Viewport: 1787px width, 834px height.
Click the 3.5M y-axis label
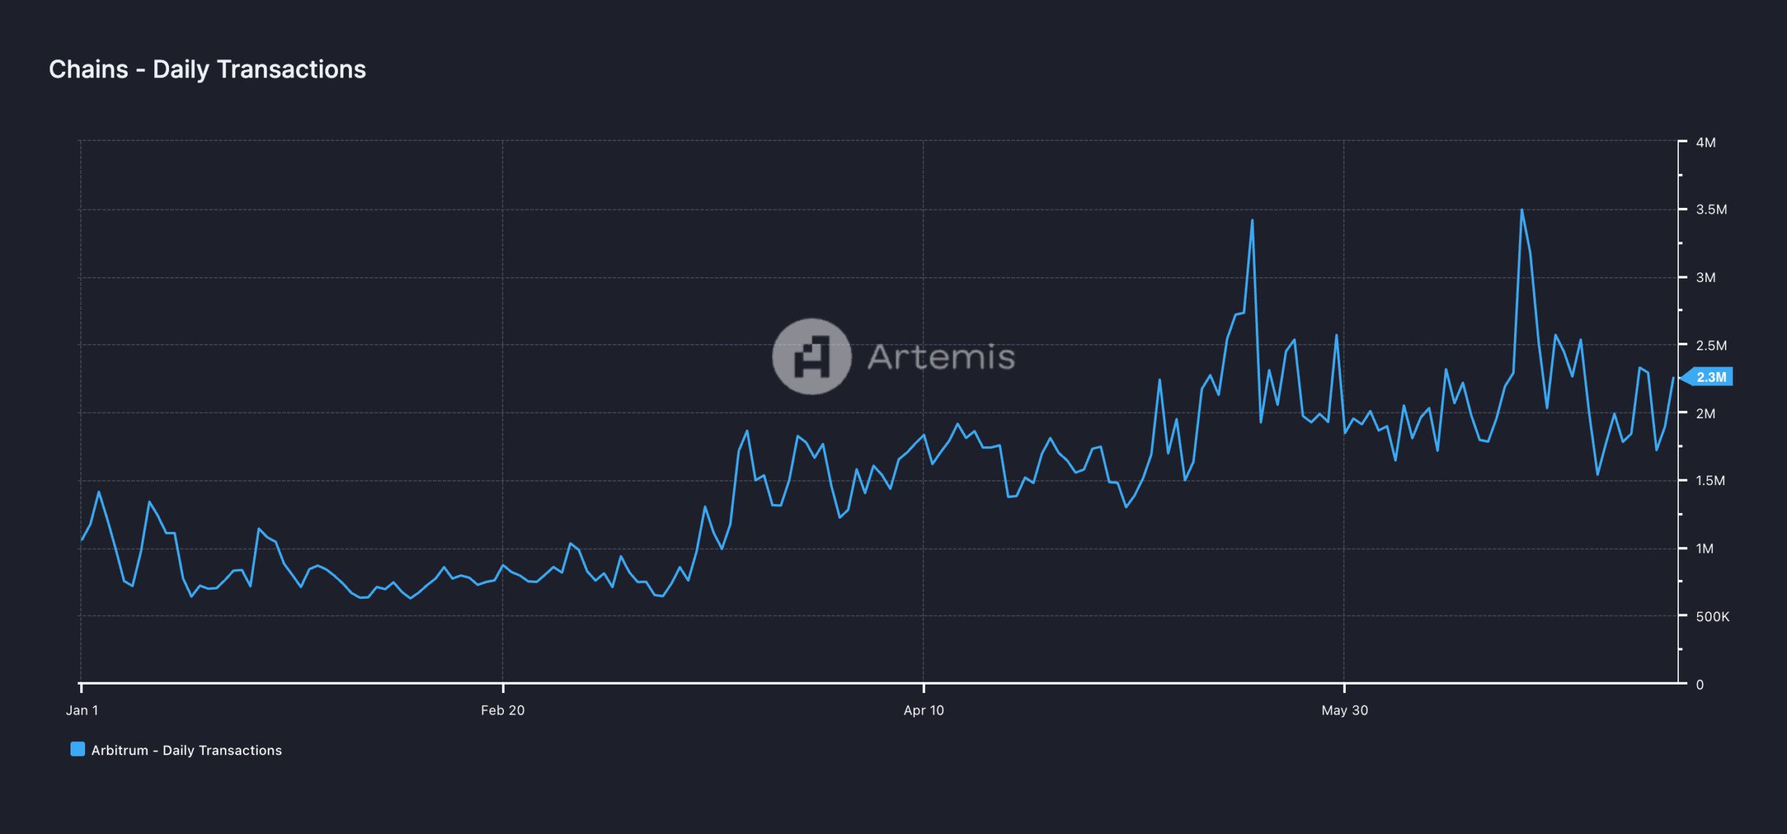(x=1711, y=209)
